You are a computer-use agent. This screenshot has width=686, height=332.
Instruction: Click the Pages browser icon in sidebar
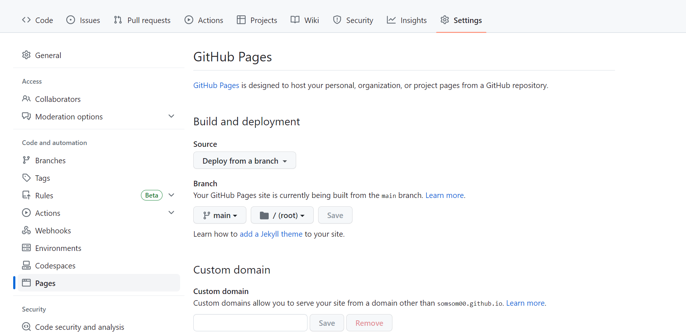tap(26, 283)
